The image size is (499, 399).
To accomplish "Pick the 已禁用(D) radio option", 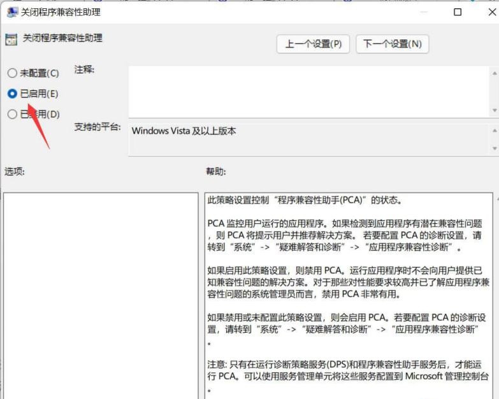I will pos(12,115).
